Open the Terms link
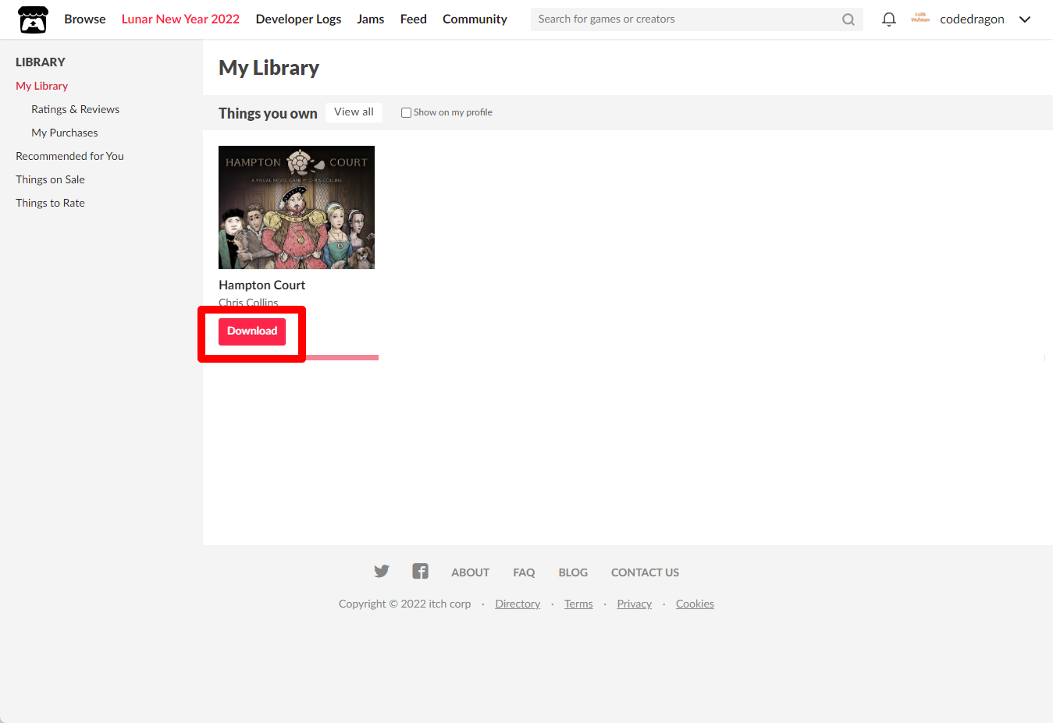Viewport: 1053px width, 723px height. click(x=578, y=604)
